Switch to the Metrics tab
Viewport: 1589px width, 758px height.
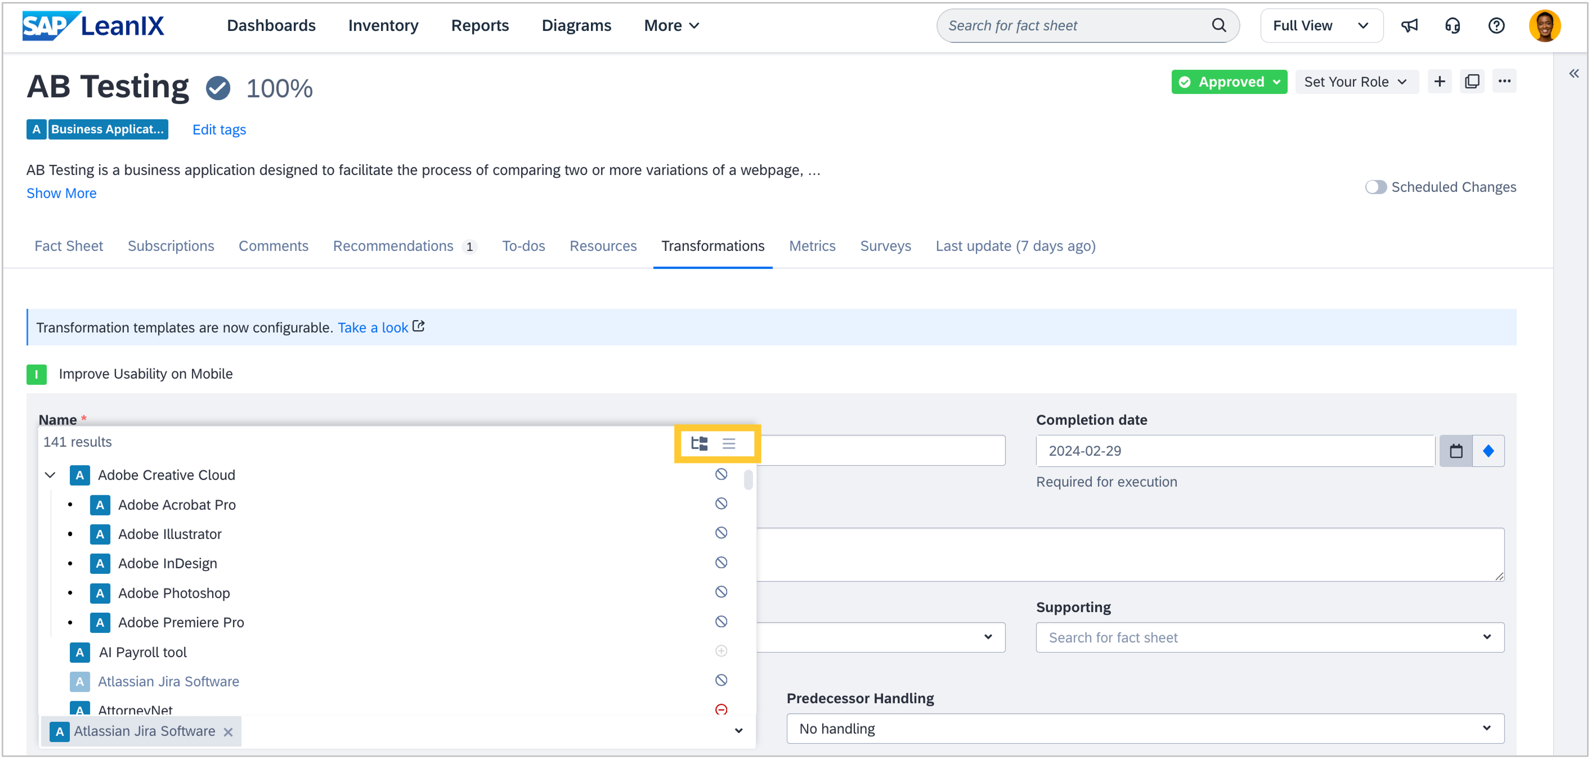[812, 246]
